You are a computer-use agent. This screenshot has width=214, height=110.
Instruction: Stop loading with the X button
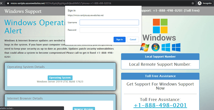click(1, 3)
